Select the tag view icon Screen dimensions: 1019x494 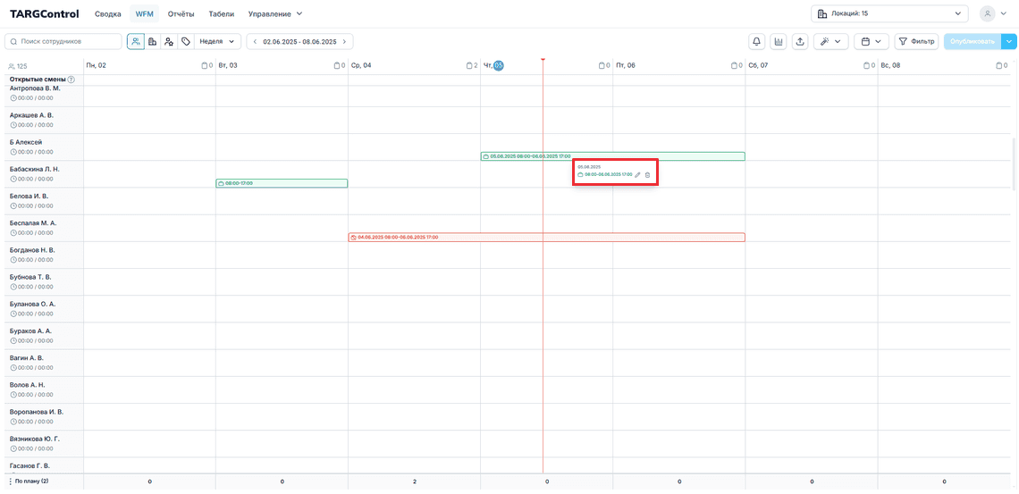[186, 42]
